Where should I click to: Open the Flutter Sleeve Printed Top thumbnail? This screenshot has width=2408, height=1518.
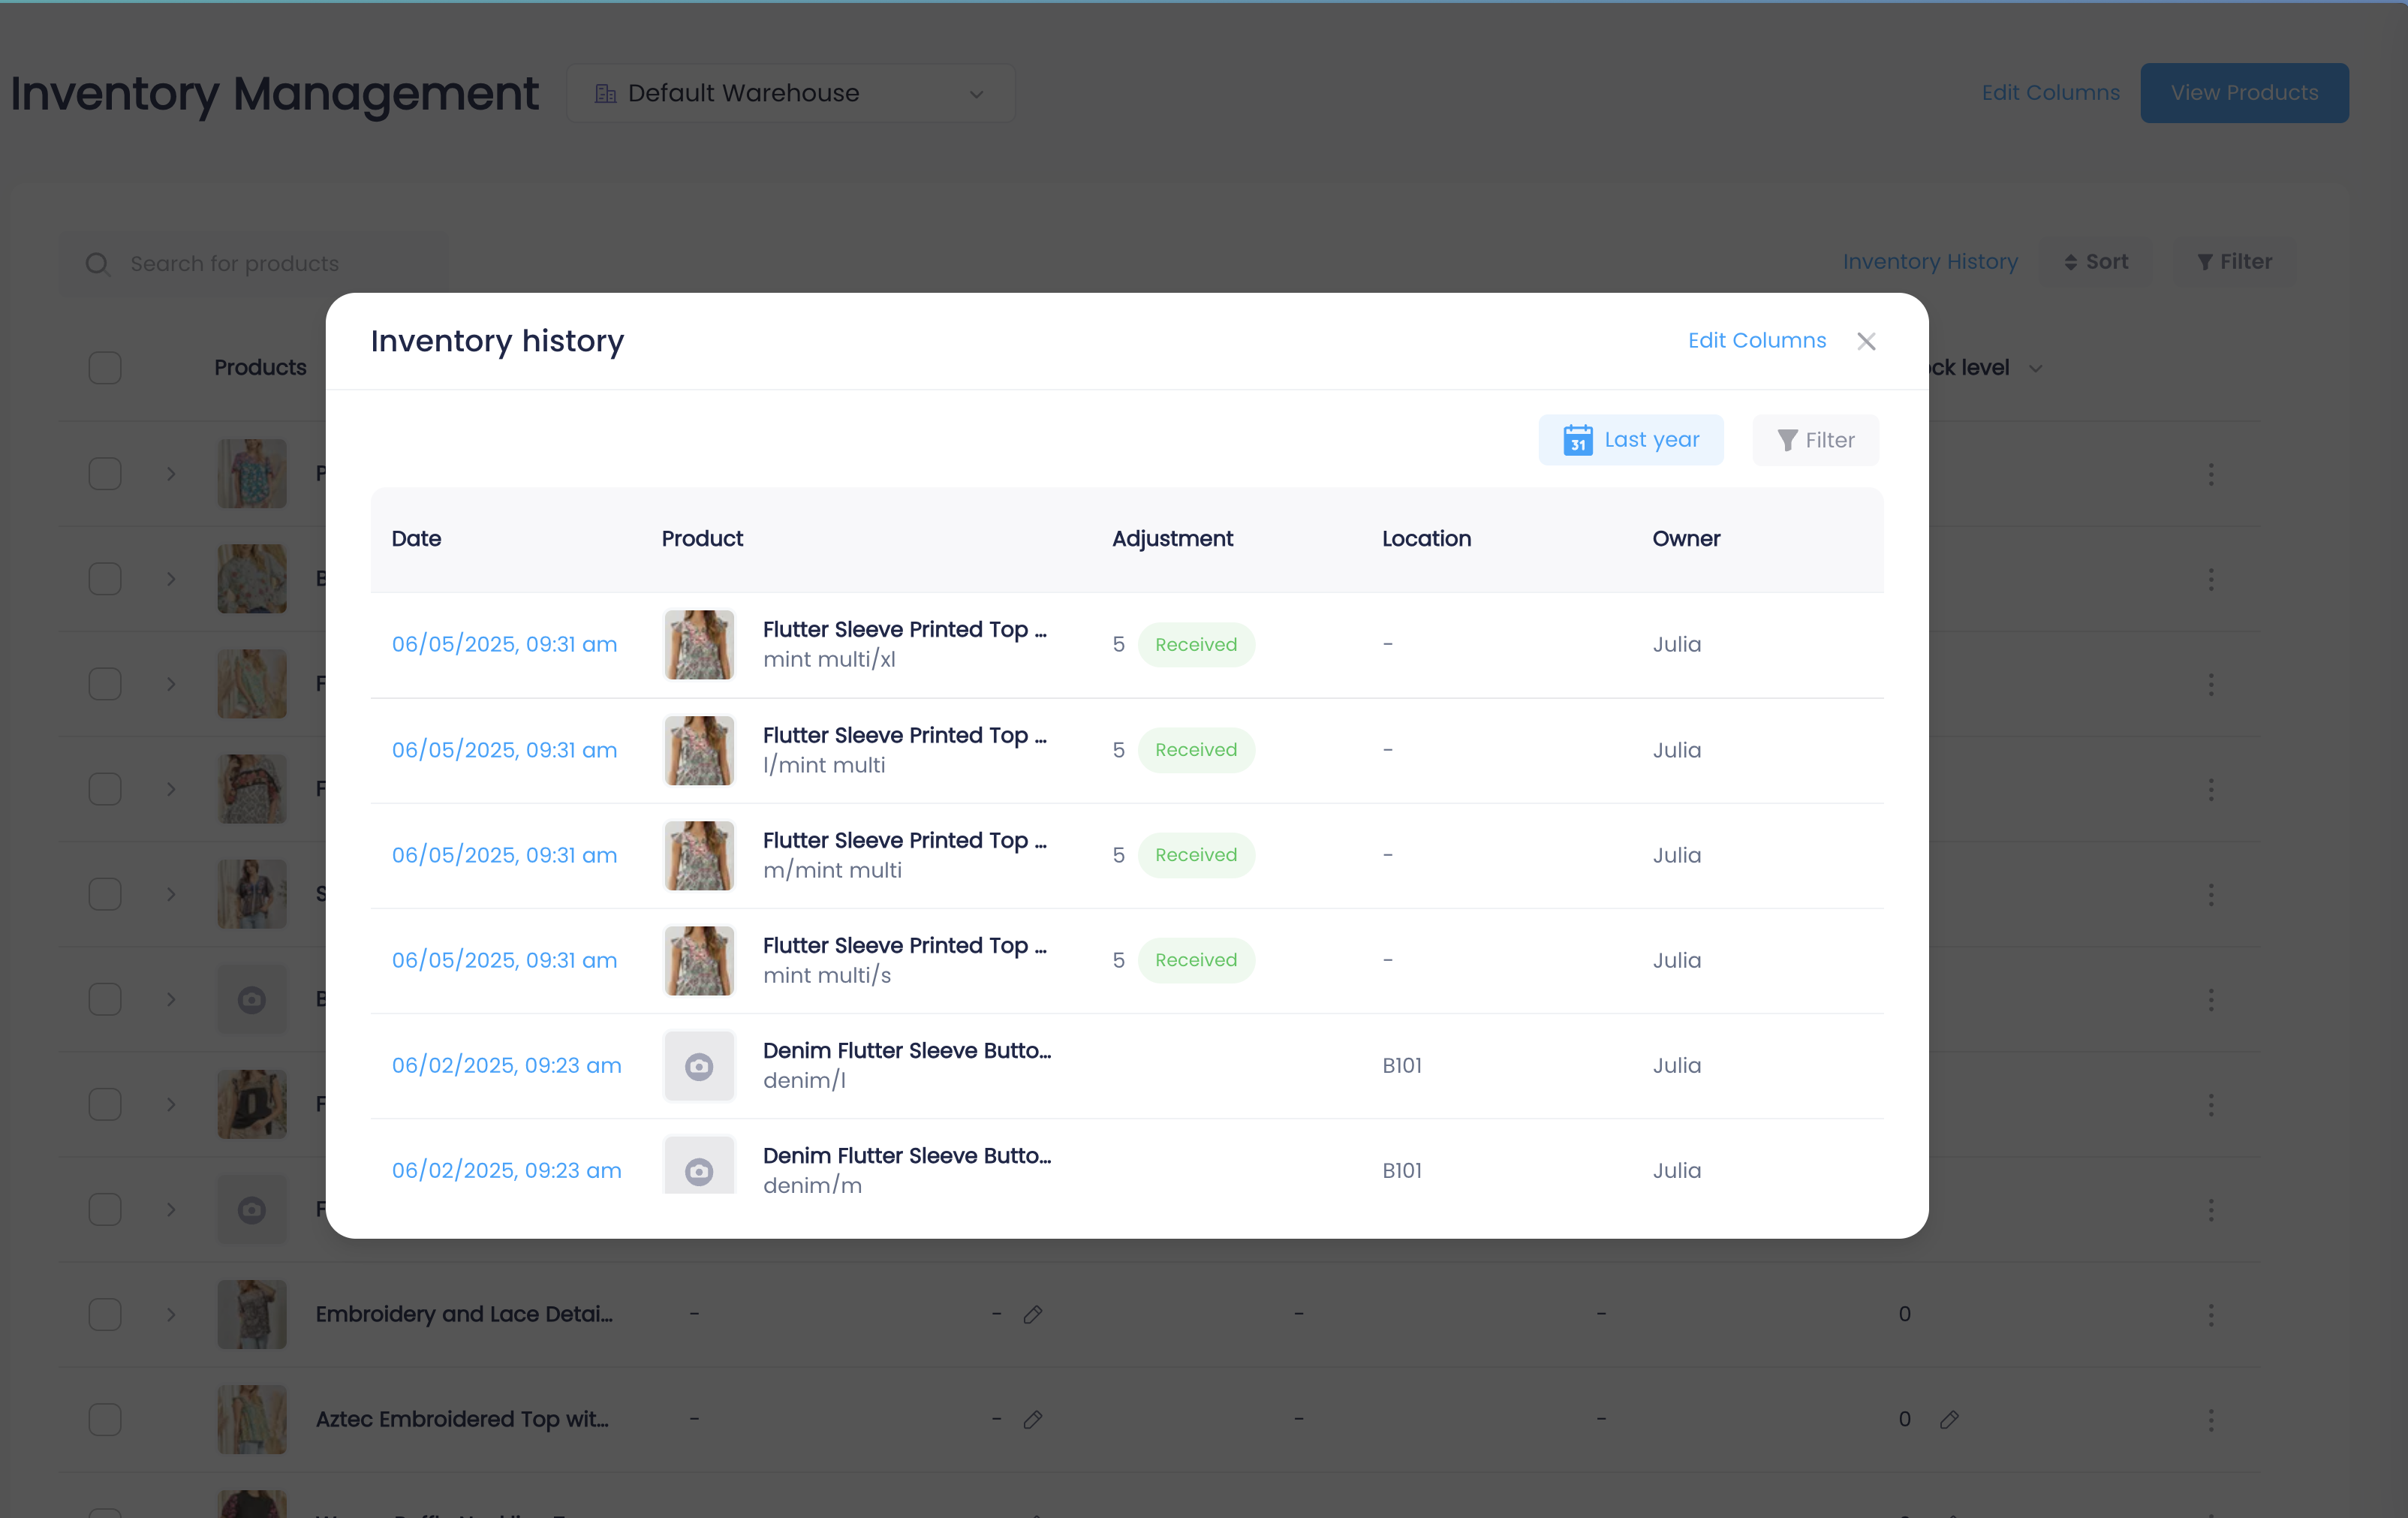698,644
